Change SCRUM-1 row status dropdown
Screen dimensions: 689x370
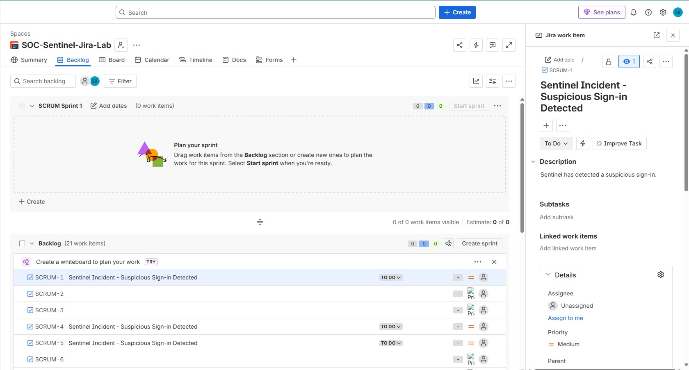click(x=391, y=277)
